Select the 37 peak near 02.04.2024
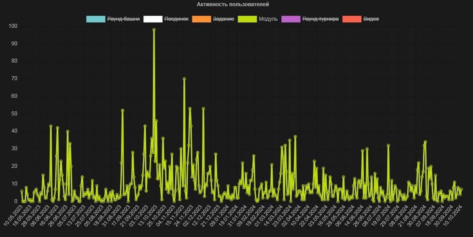Screen dimensions: 473x237 [295, 137]
